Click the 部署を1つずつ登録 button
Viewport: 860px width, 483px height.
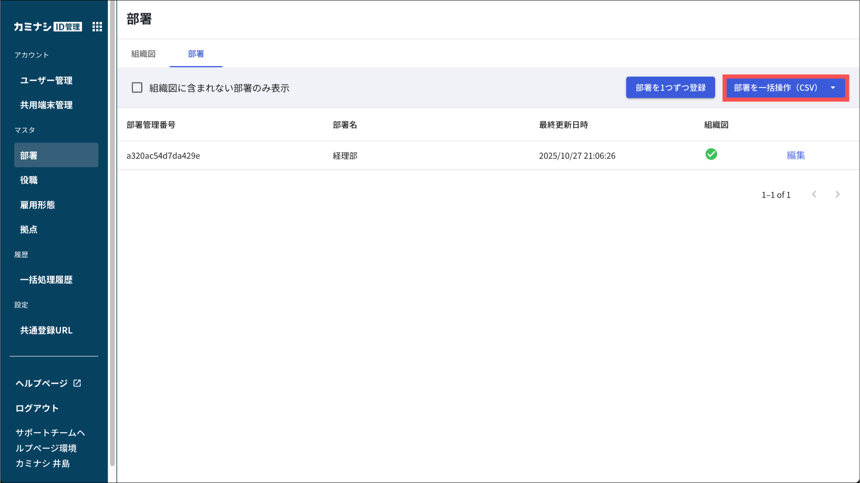670,88
